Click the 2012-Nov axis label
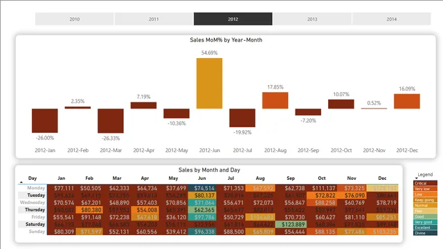443x249 pixels. (374, 151)
